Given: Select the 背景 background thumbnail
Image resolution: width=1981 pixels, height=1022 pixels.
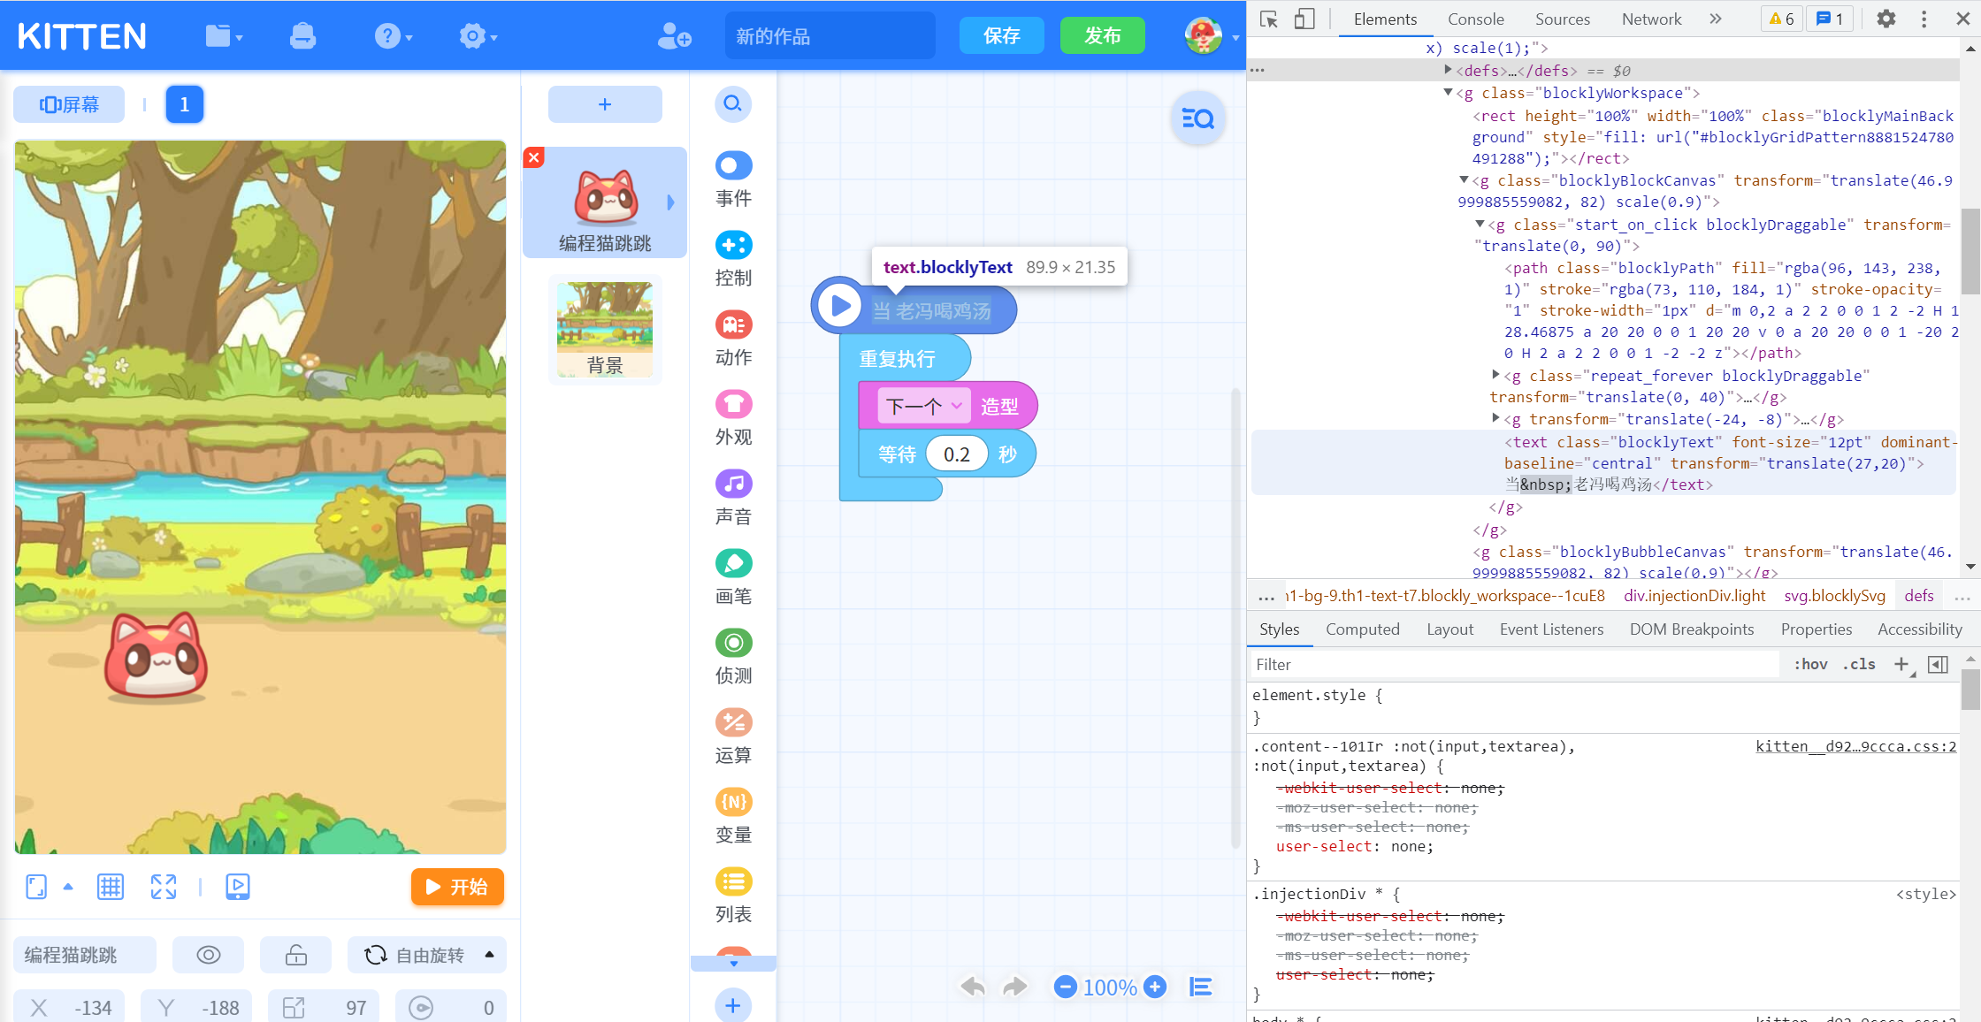Looking at the screenshot, I should tap(605, 330).
